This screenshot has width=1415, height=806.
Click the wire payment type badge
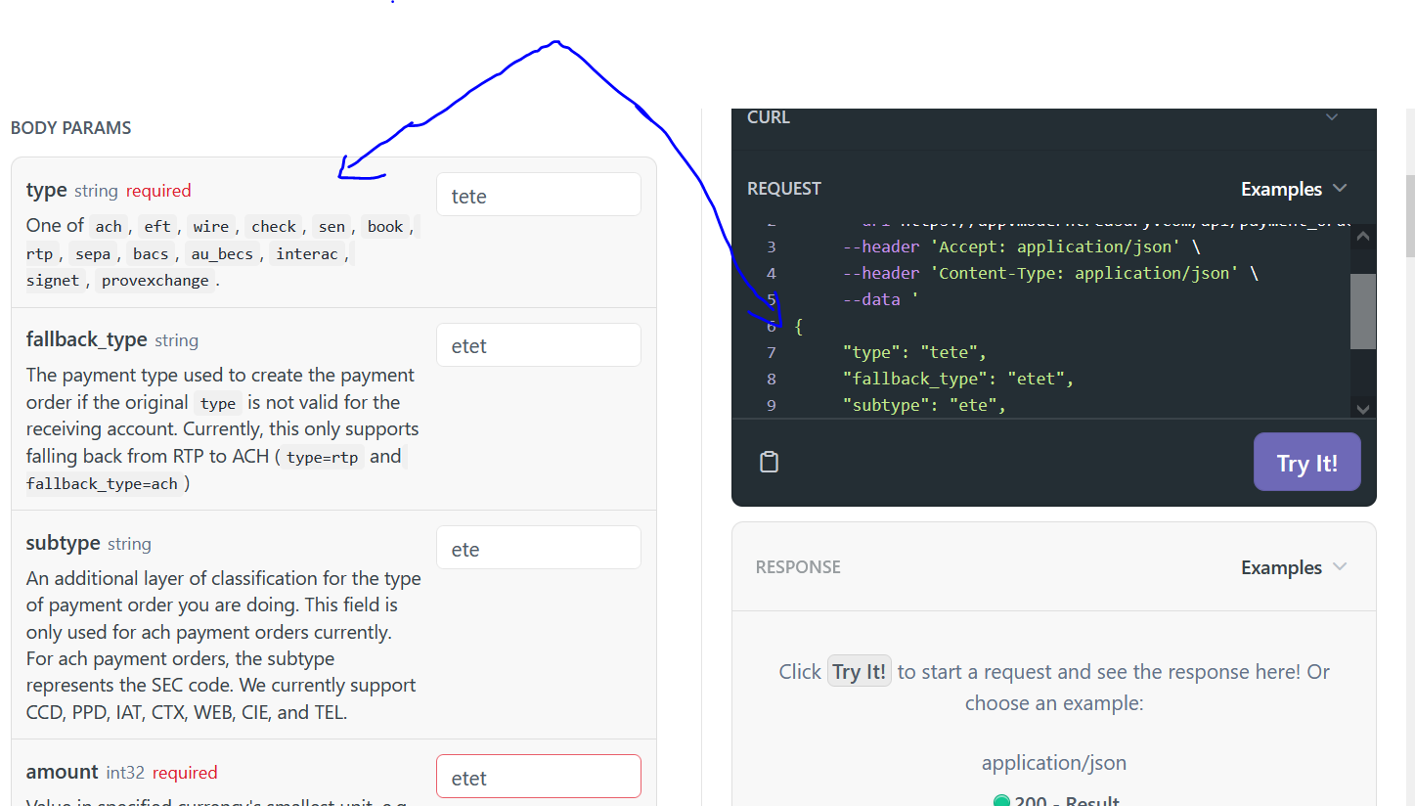pyautogui.click(x=211, y=226)
